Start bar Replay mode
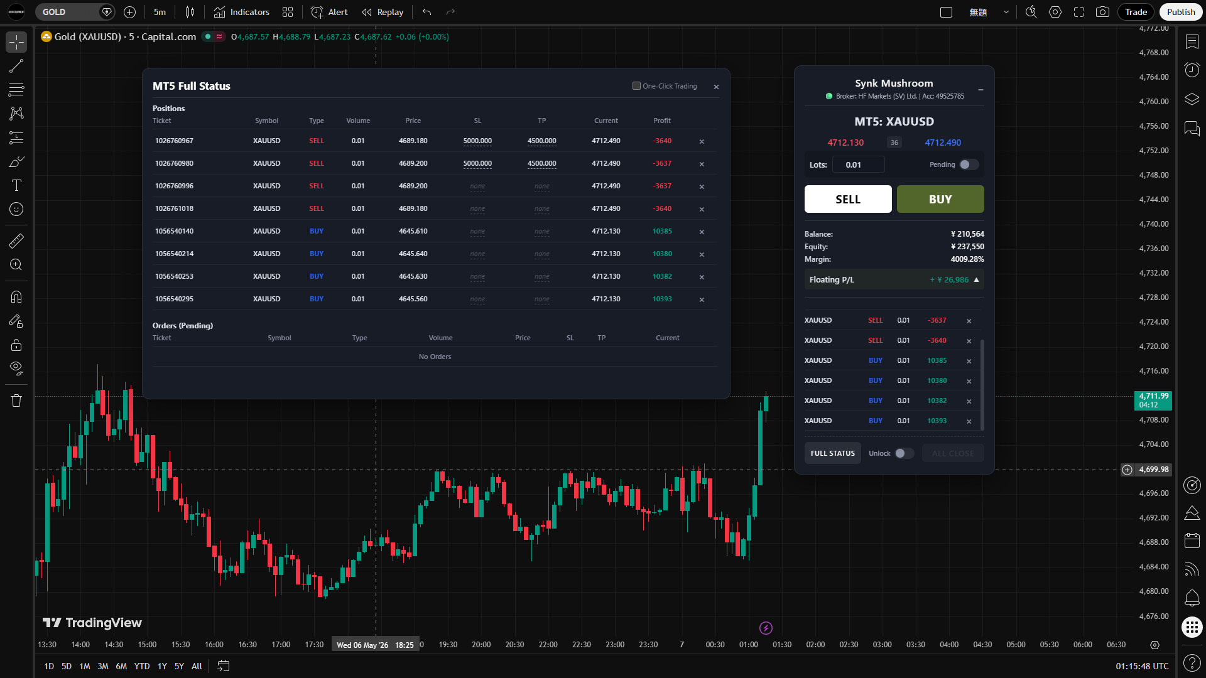The image size is (1206, 678). click(x=383, y=12)
